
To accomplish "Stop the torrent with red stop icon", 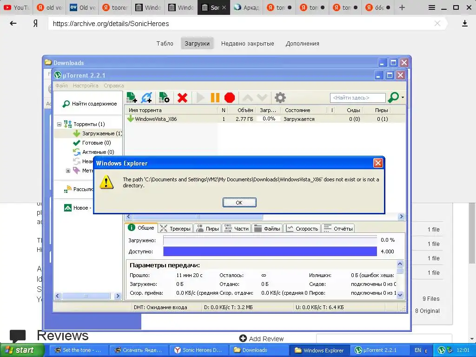I will click(x=230, y=98).
